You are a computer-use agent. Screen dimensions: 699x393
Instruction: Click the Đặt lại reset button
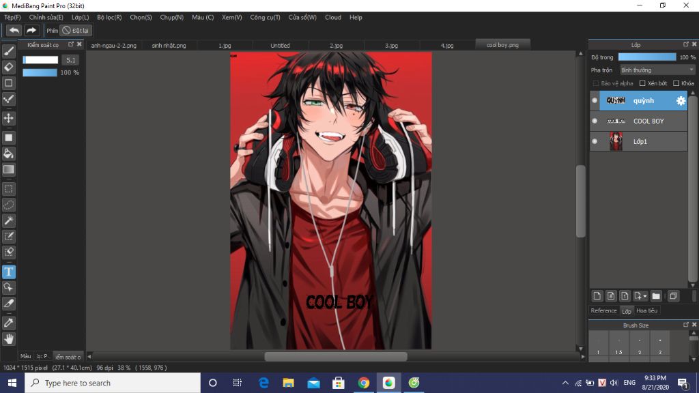coord(76,30)
